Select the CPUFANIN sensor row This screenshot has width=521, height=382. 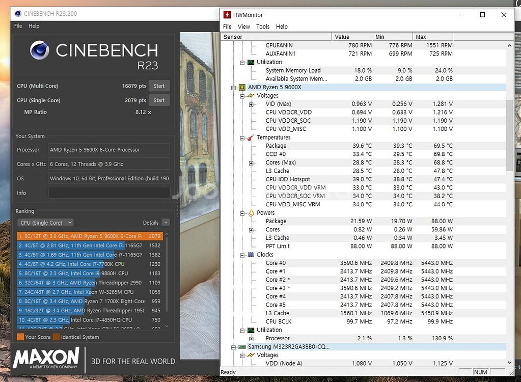click(x=364, y=45)
